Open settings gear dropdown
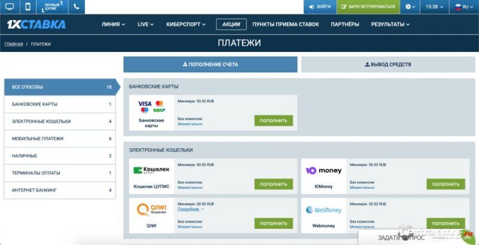 coord(410,7)
